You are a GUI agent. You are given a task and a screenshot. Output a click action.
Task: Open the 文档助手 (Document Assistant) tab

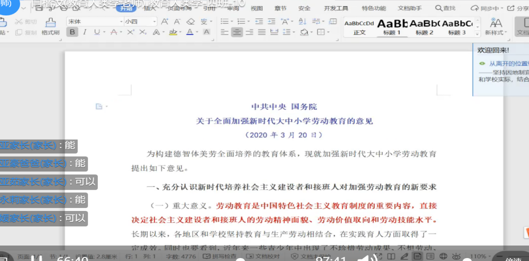click(410, 8)
